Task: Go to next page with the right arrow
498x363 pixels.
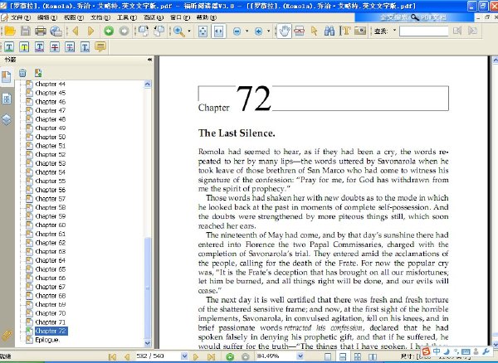Action: [x=90, y=31]
